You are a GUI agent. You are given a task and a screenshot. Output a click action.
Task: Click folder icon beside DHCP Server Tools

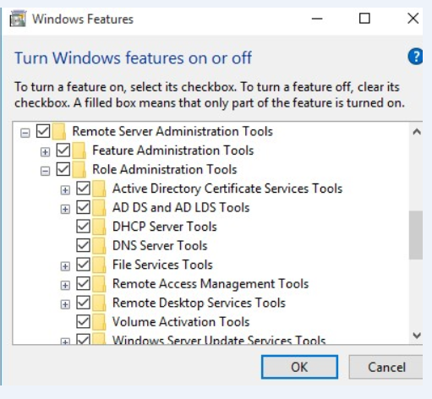[99, 227]
